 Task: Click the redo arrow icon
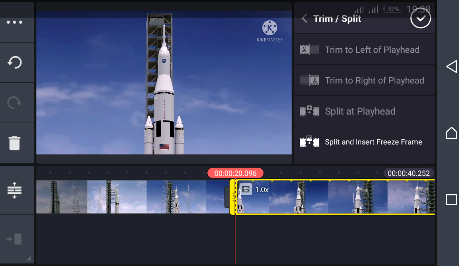[x=14, y=103]
